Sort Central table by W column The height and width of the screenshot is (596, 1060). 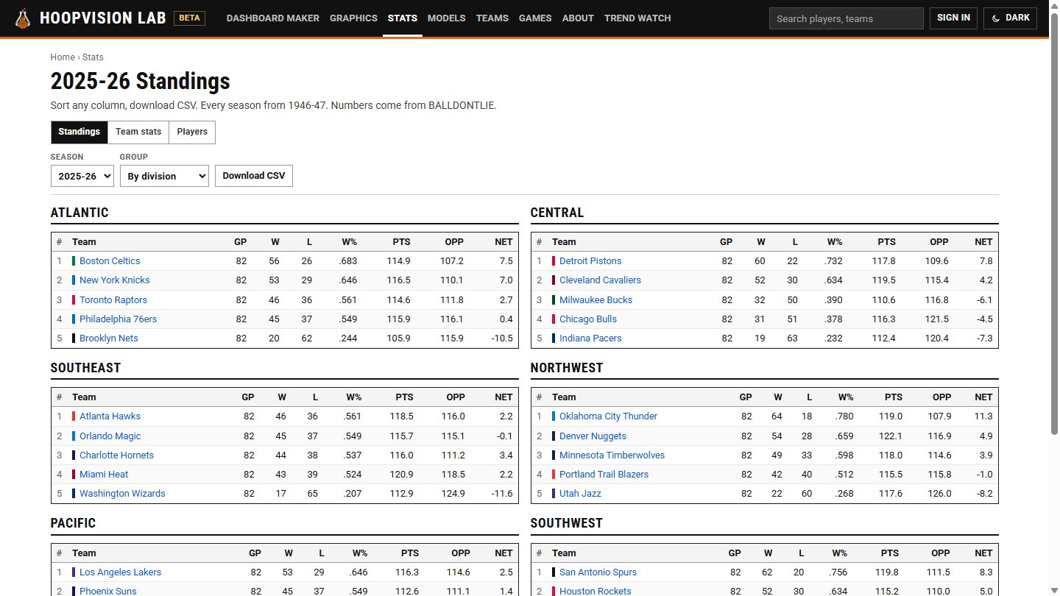(x=761, y=242)
